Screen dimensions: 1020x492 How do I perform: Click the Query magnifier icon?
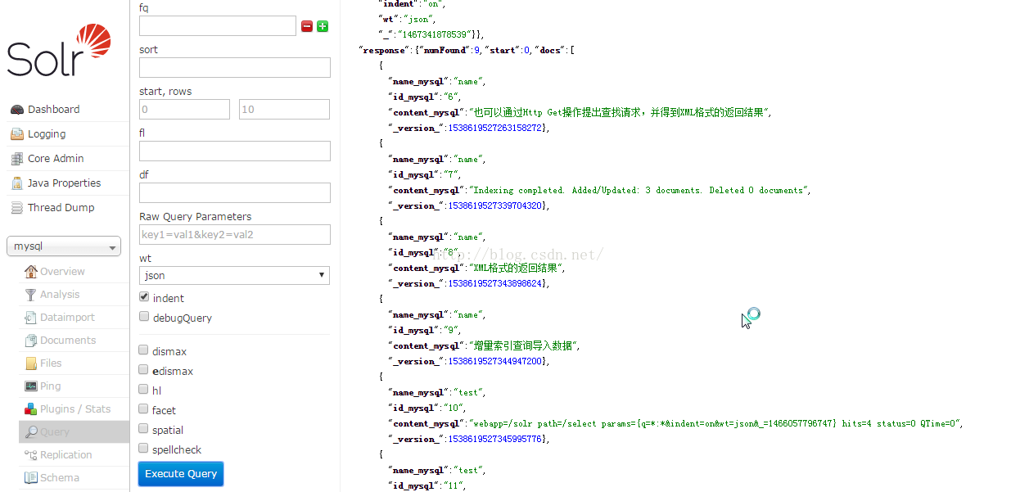click(31, 432)
